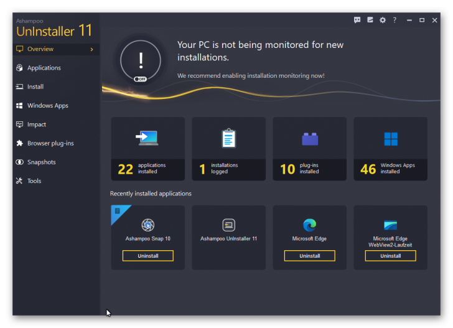Toggle installation monitoring OFF switch
453x328 pixels.
coord(141,79)
